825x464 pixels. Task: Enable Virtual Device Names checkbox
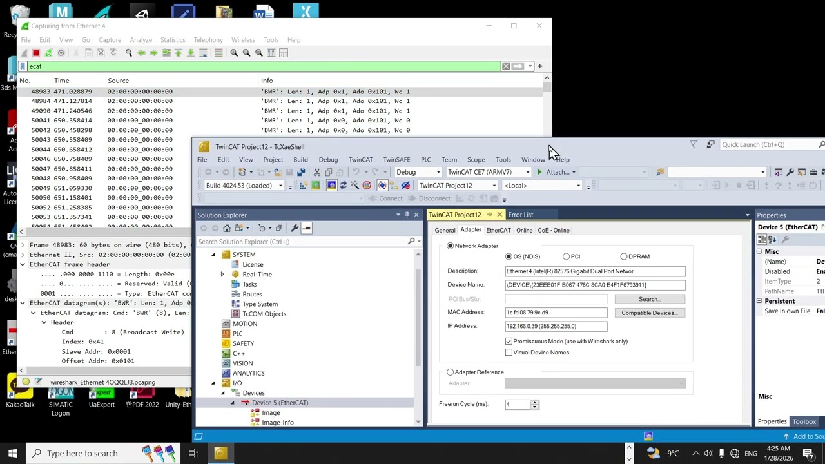[509, 353]
